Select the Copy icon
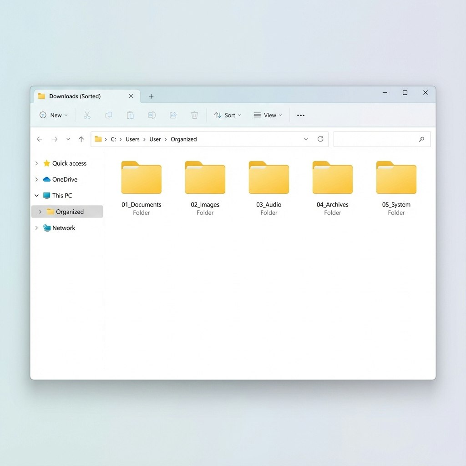Image resolution: width=466 pixels, height=466 pixels. click(108, 115)
